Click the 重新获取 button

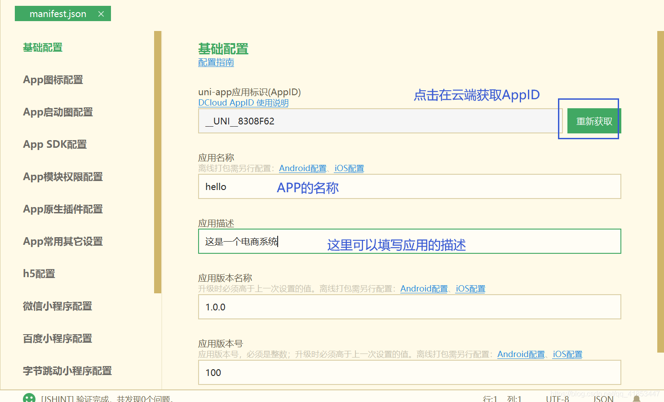point(594,121)
